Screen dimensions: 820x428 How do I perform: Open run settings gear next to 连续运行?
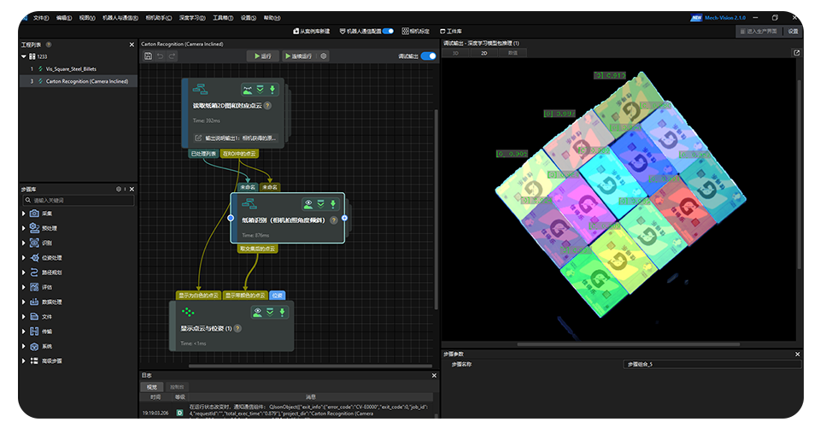point(324,56)
